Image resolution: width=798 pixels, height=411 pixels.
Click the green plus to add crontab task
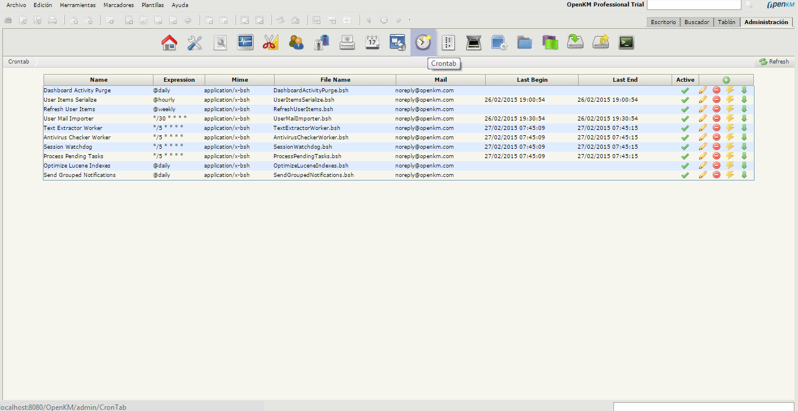726,80
